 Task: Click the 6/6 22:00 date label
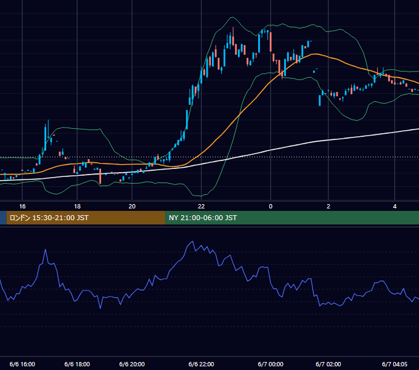(x=201, y=364)
